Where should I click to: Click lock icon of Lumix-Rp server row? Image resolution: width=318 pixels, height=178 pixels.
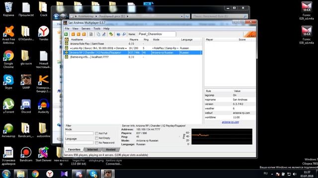66,48
